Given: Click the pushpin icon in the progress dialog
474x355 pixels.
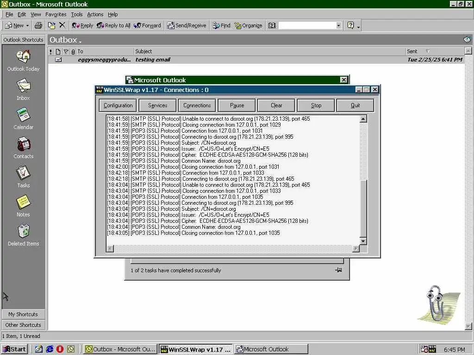Looking at the screenshot, I should [x=338, y=270].
